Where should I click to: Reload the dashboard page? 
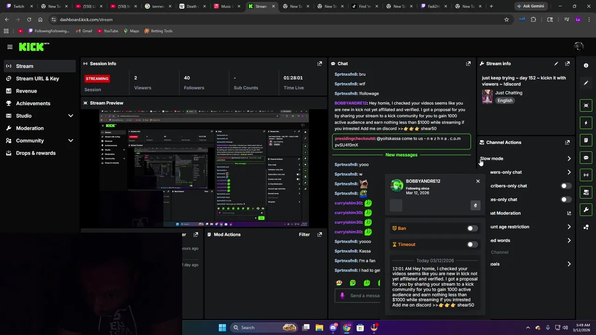pos(29,20)
